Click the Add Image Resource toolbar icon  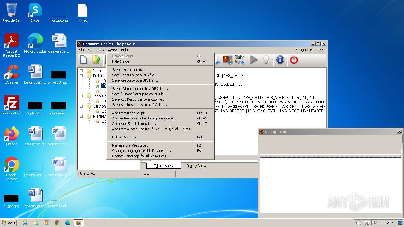pos(228,60)
